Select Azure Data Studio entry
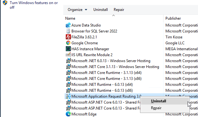This screenshot has height=117, width=198. 86,25
